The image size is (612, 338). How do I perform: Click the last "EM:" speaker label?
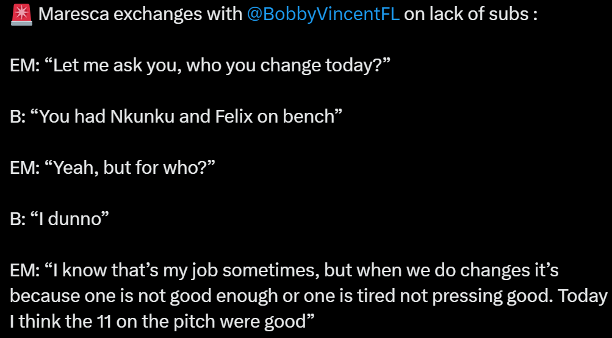coord(24,270)
